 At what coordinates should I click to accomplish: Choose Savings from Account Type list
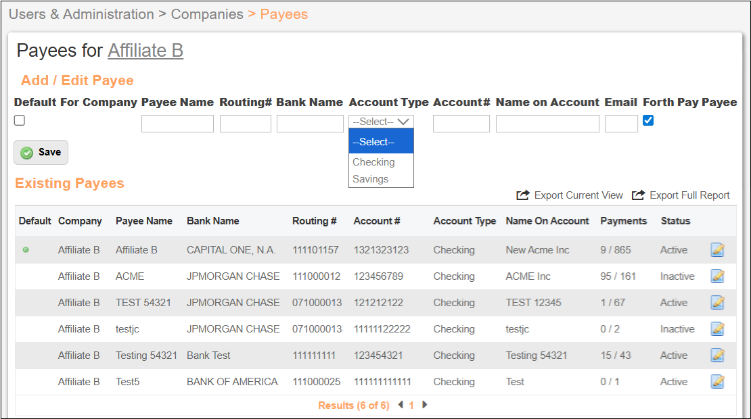(371, 179)
